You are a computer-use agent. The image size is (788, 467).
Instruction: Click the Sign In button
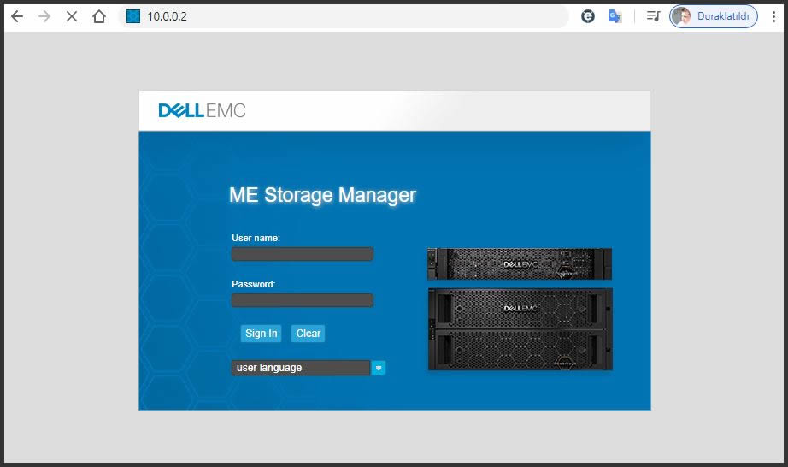pyautogui.click(x=261, y=334)
